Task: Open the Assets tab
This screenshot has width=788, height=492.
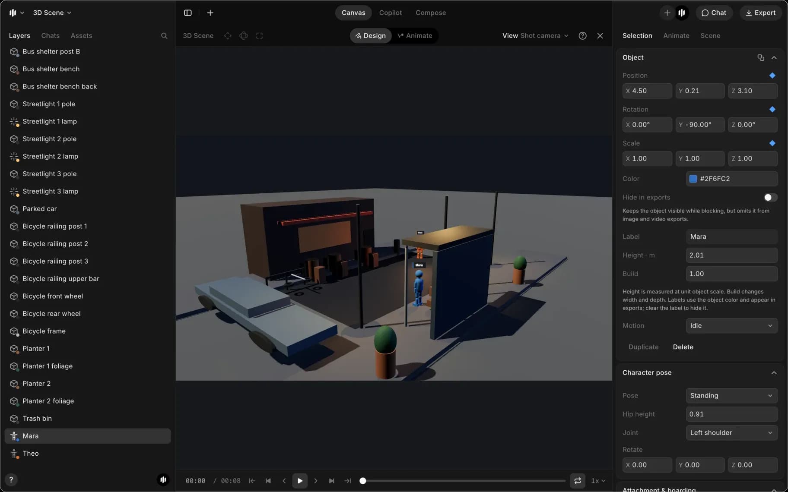Action: coord(81,36)
